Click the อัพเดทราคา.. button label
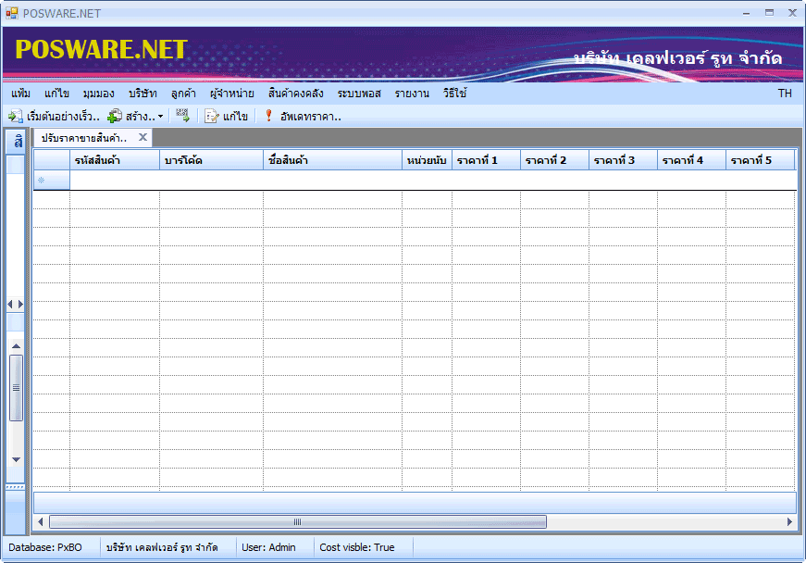 coord(310,117)
